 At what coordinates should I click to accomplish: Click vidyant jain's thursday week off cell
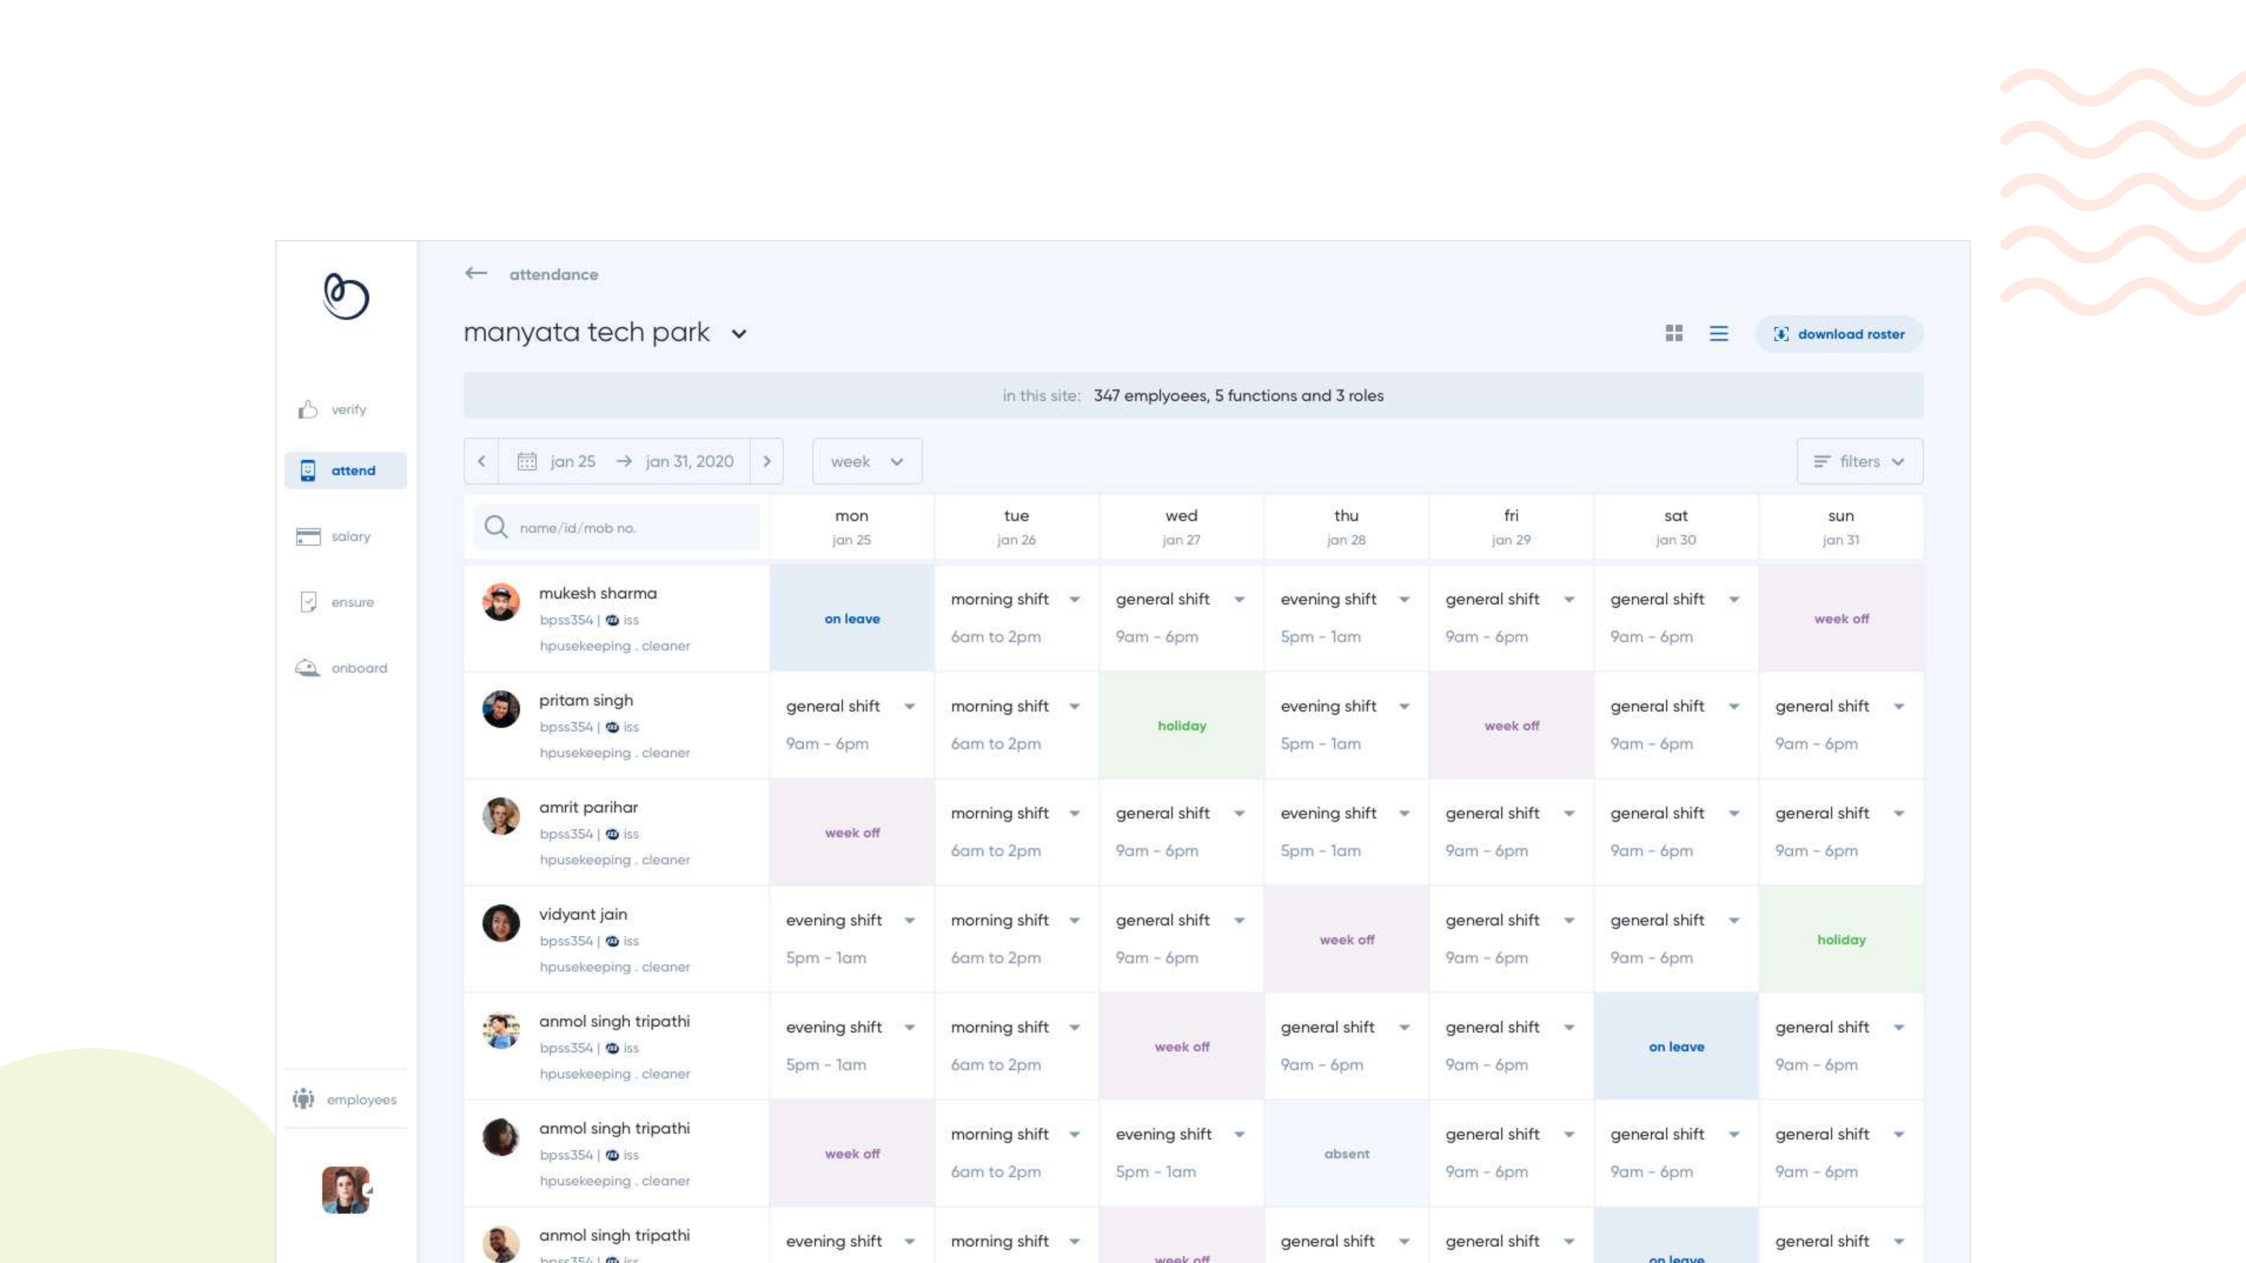tap(1347, 940)
